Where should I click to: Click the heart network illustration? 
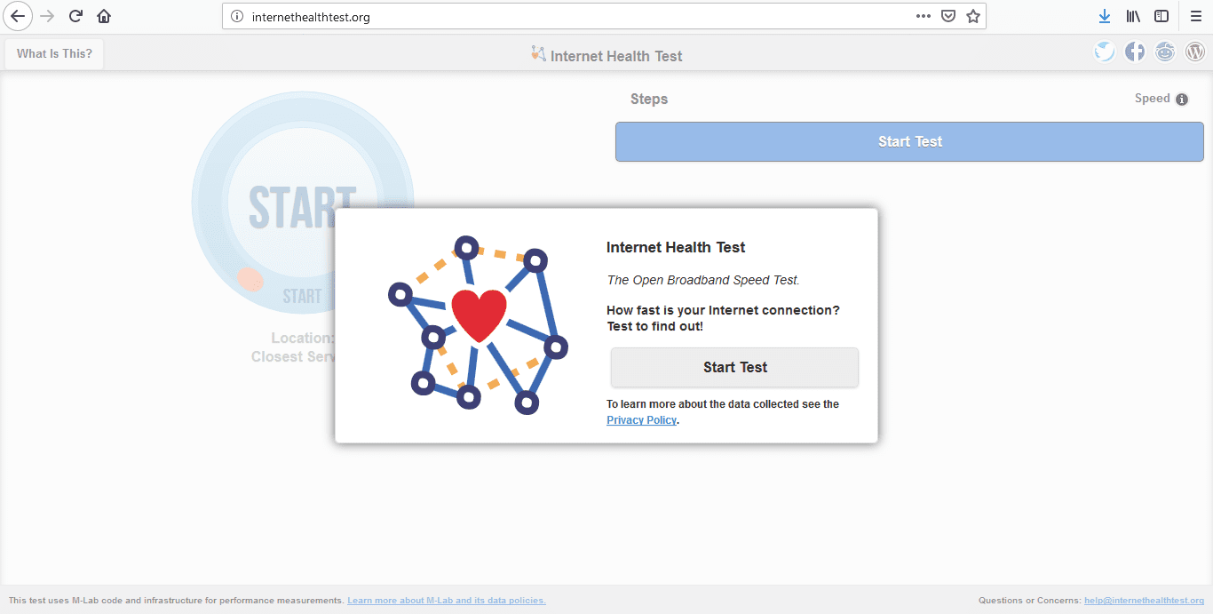[x=478, y=325]
